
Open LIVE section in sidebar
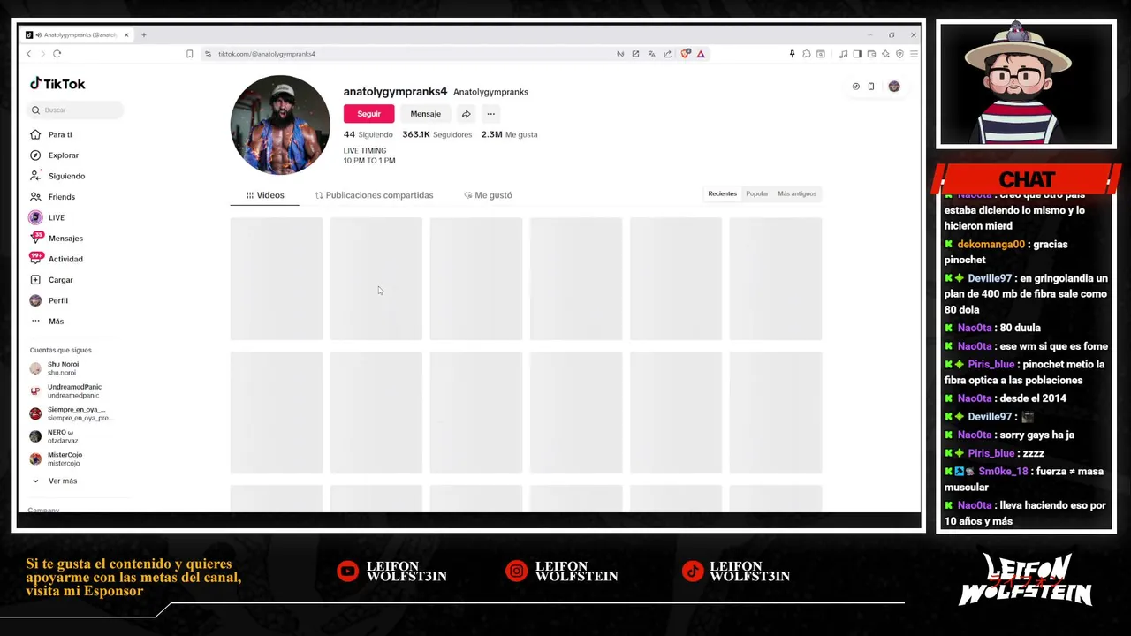(48, 217)
